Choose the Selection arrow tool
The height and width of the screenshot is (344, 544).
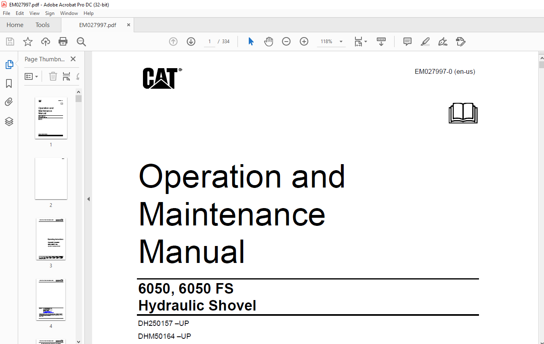pyautogui.click(x=251, y=42)
